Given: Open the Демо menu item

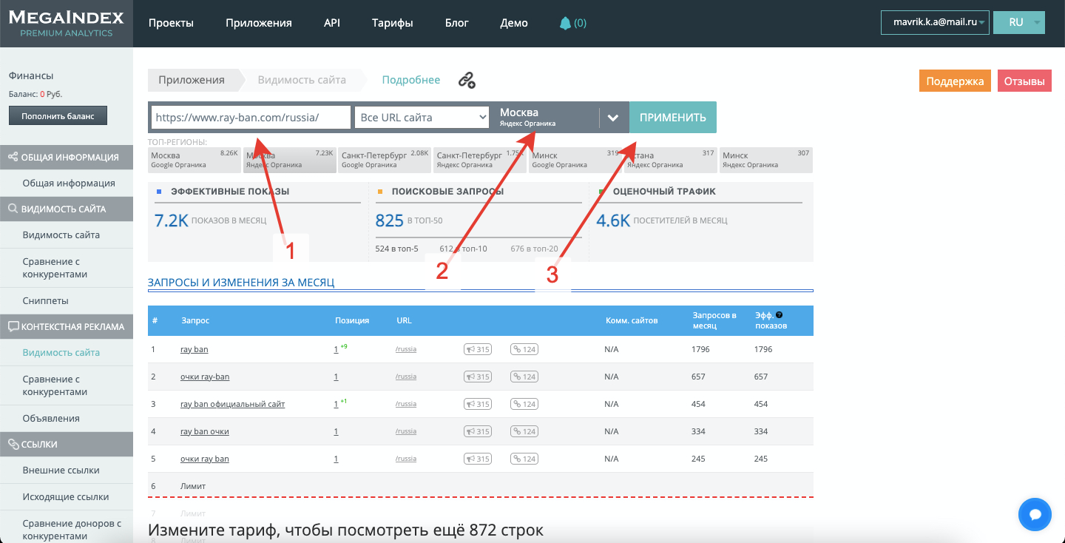Looking at the screenshot, I should (x=514, y=23).
